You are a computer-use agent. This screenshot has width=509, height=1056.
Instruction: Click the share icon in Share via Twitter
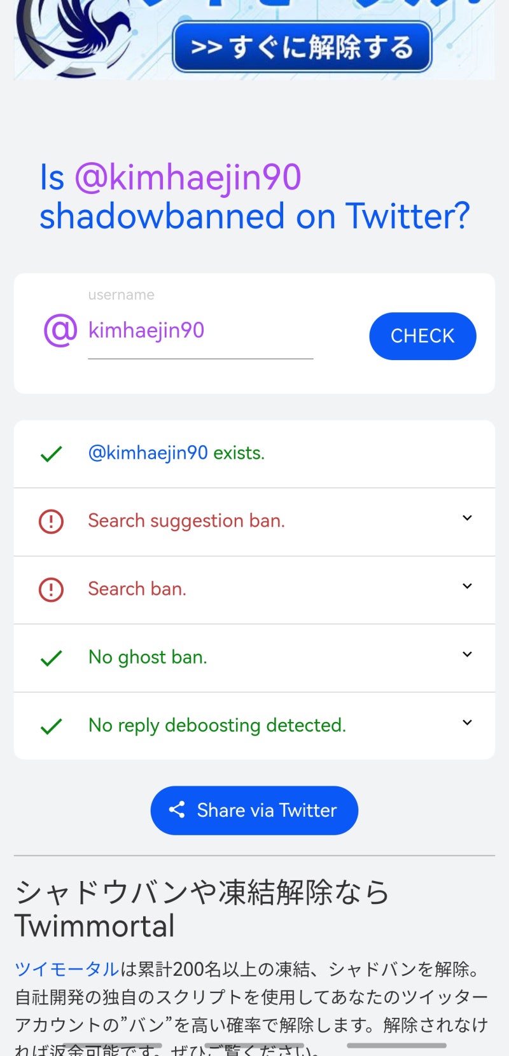[x=177, y=810]
